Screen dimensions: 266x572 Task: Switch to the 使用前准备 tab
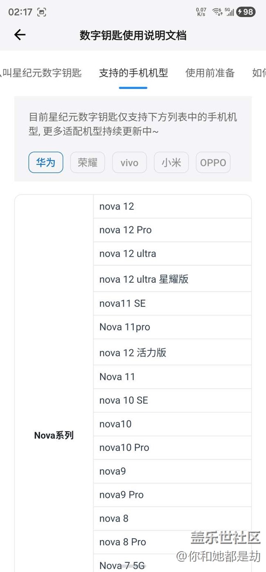click(x=210, y=73)
